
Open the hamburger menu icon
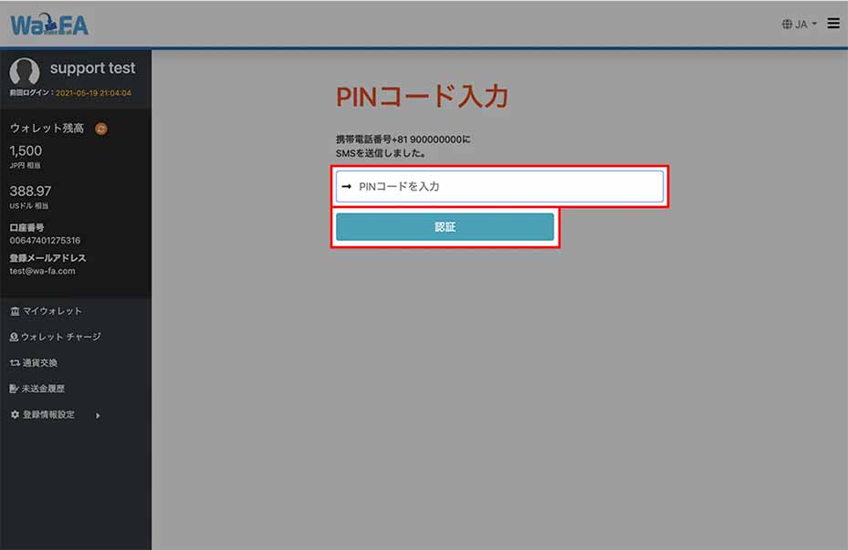[833, 23]
